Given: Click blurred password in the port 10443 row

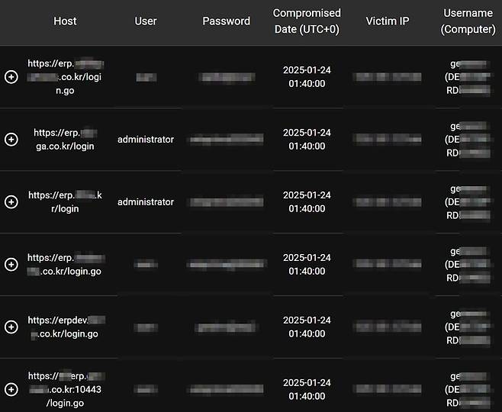Looking at the screenshot, I should click(227, 390).
